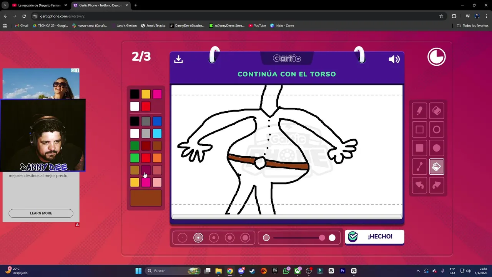This screenshot has width=492, height=277.
Task: Open the DannyDee TikTok bookmark
Action: pyautogui.click(x=187, y=25)
